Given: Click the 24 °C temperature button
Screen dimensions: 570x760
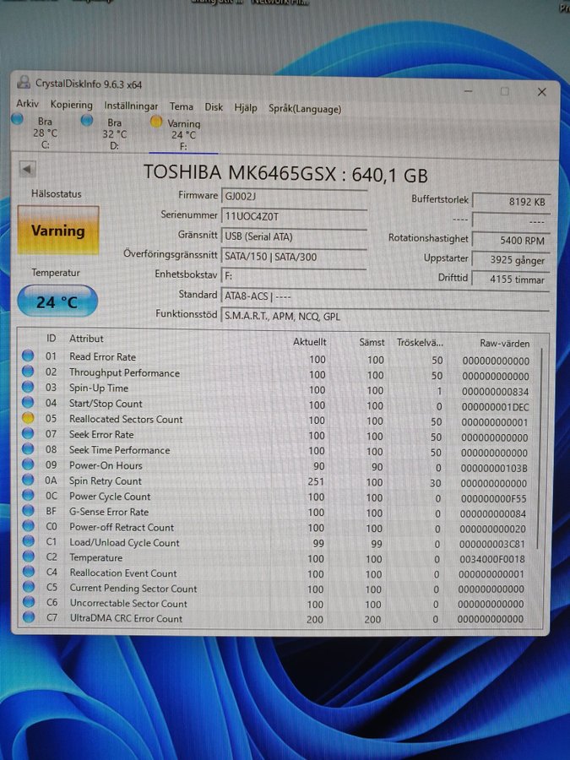Looking at the screenshot, I should tap(57, 301).
